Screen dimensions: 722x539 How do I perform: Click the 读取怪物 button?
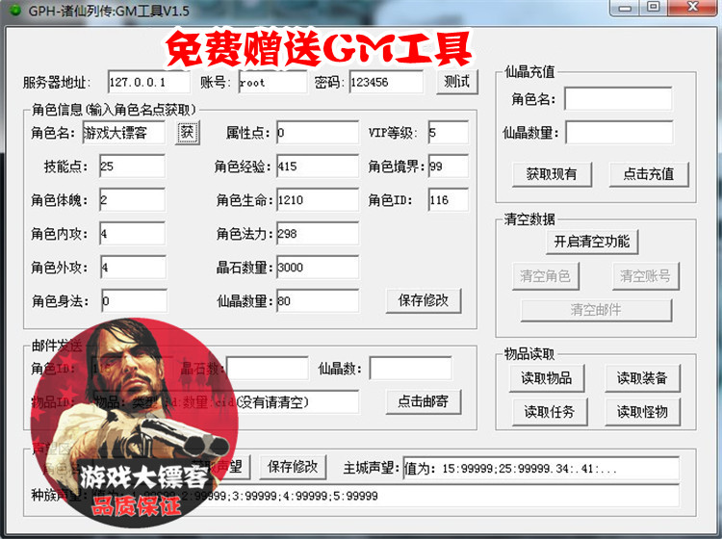[642, 412]
